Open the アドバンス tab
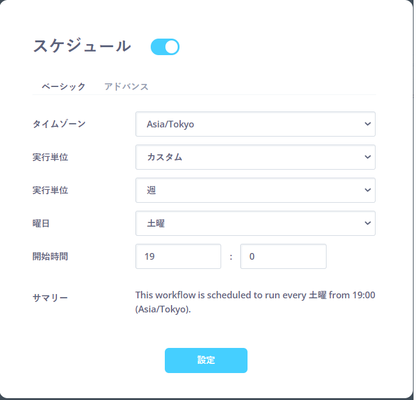 [x=126, y=86]
